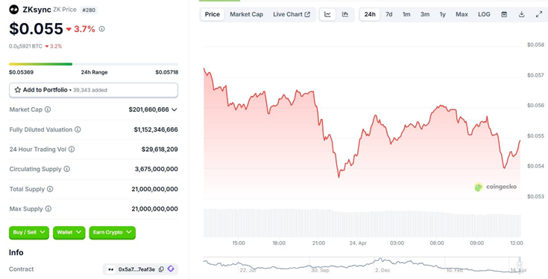Download the chart data

click(521, 14)
